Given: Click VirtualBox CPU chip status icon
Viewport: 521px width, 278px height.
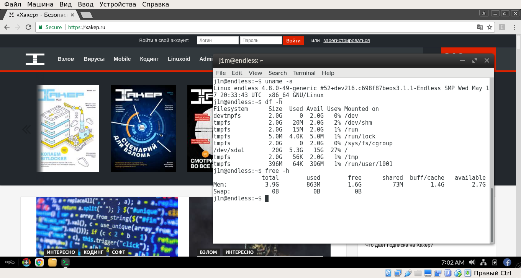Looking at the screenshot, I should 448,273.
